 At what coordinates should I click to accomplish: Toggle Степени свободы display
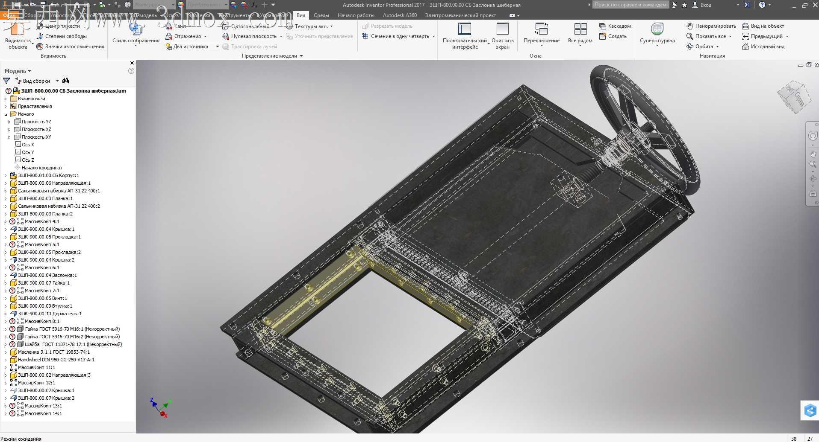click(x=62, y=36)
